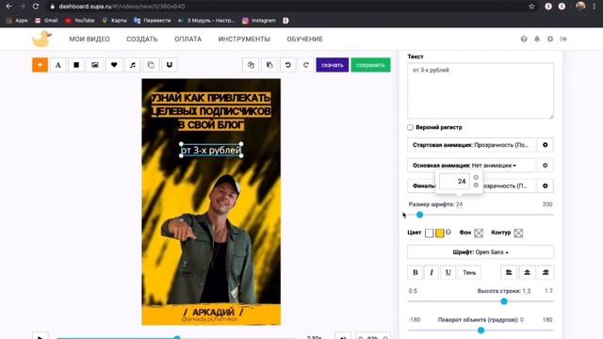Toggle the Тень shadow option
This screenshot has width=603, height=339.
pyautogui.click(x=469, y=272)
